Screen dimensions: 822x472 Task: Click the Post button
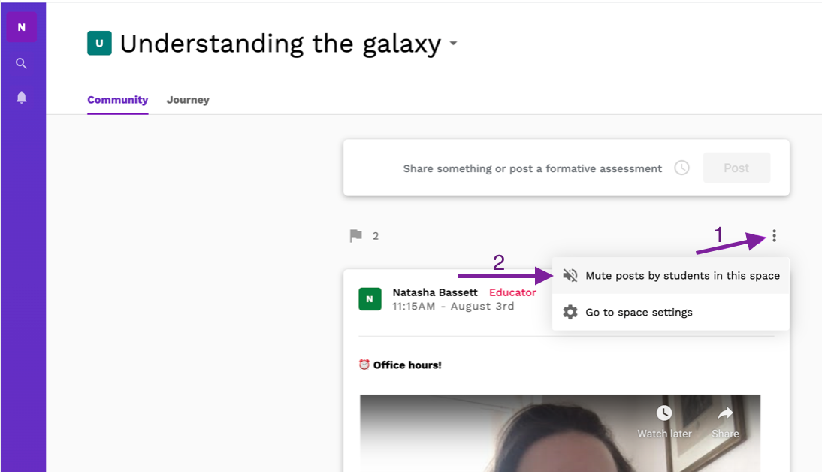click(736, 168)
